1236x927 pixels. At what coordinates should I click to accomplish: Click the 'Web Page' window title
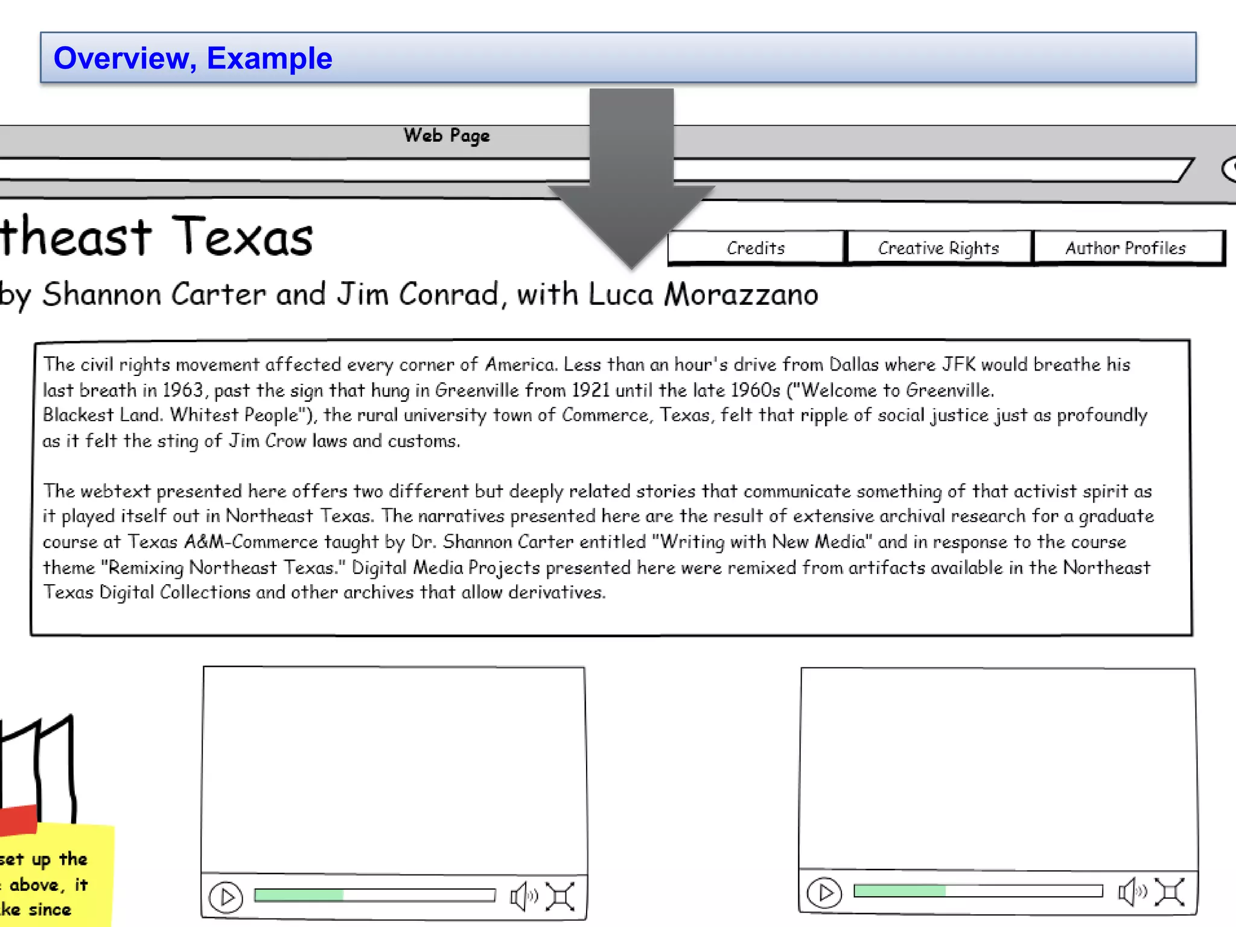[447, 135]
